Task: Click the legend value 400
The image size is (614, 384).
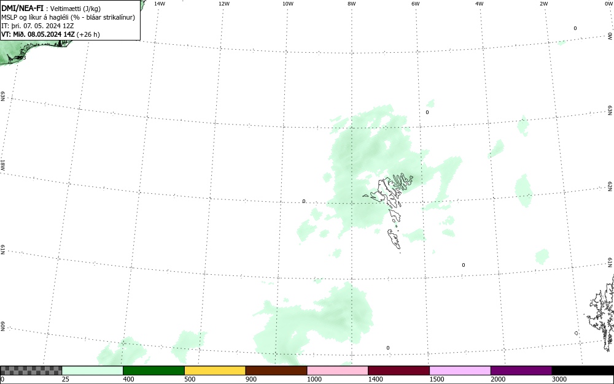Action: [x=128, y=379]
